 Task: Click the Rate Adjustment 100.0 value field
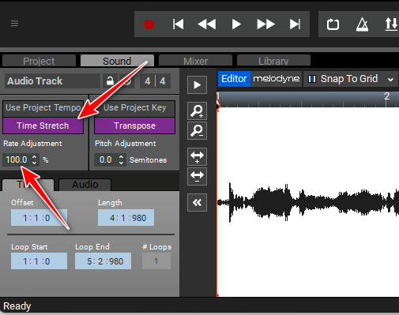(x=17, y=159)
